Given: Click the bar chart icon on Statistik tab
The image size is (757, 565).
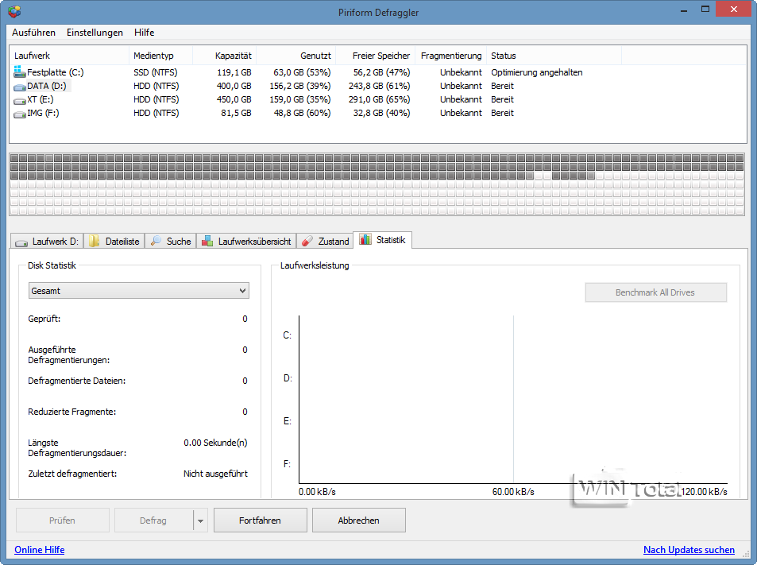Looking at the screenshot, I should 365,239.
